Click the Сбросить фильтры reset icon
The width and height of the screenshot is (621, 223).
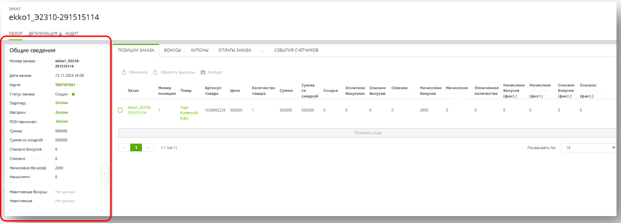click(x=156, y=72)
